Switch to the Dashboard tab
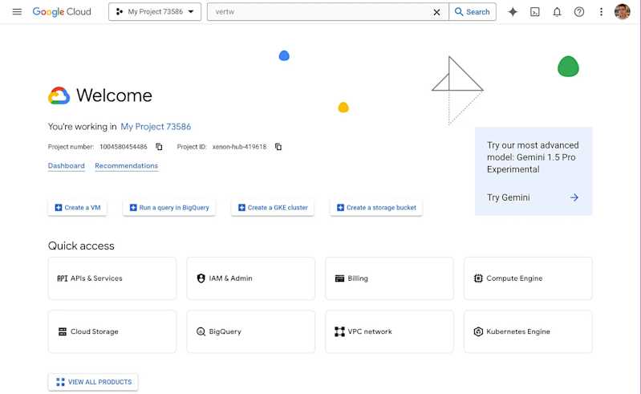The image size is (641, 394). [x=67, y=165]
